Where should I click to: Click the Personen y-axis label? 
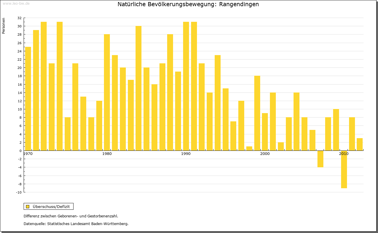click(x=4, y=26)
